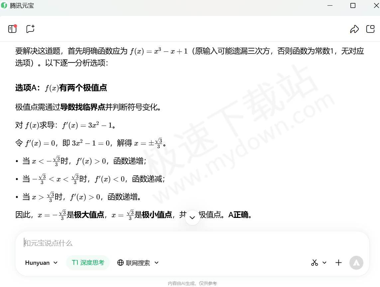The image size is (380, 287).
Task: Click inside the 和元宝说点什么 input field
Action: tap(133, 243)
